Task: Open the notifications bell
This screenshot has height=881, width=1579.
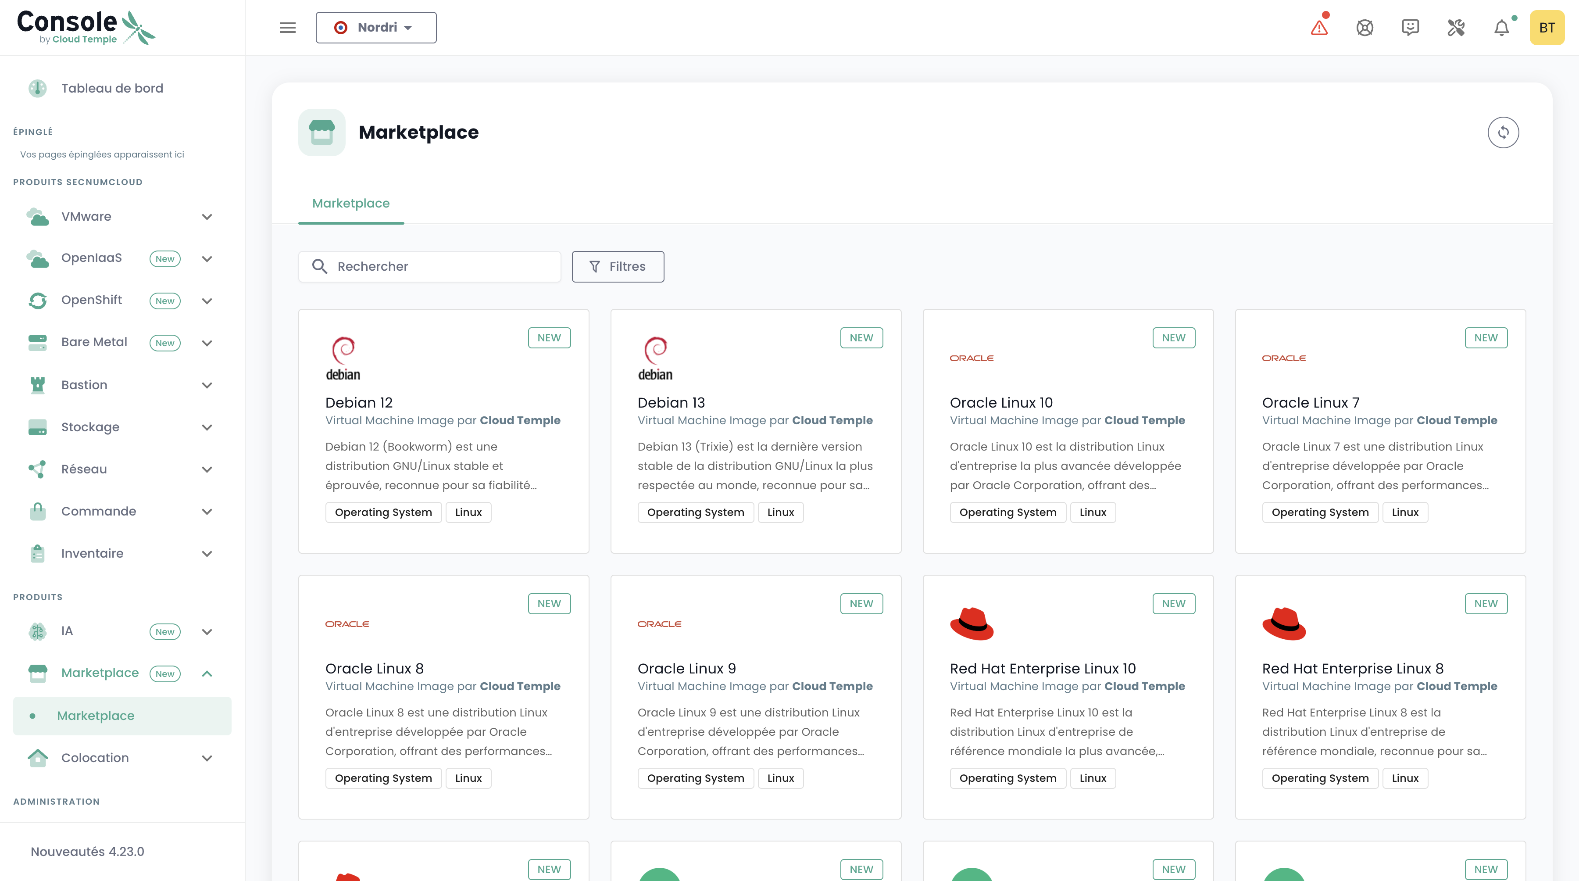Action: pyautogui.click(x=1501, y=28)
